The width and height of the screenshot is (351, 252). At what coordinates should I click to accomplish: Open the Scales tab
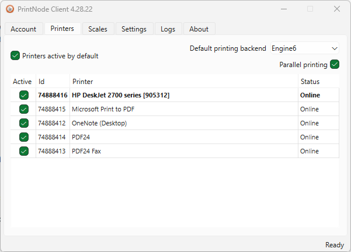click(x=98, y=29)
